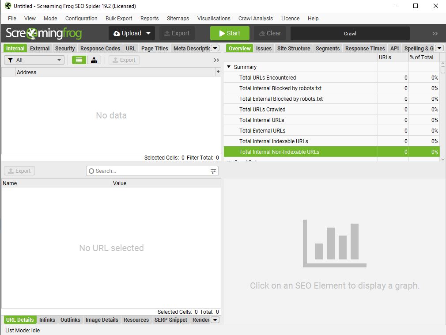Select the Response Codes tab
Screen dimensions: 446x335
pos(100,48)
